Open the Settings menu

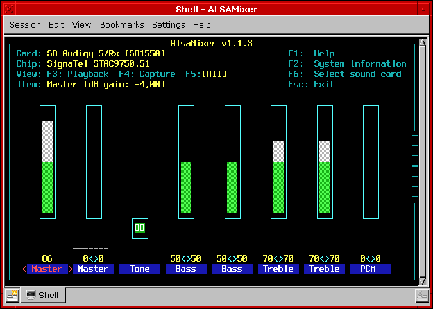(168, 25)
